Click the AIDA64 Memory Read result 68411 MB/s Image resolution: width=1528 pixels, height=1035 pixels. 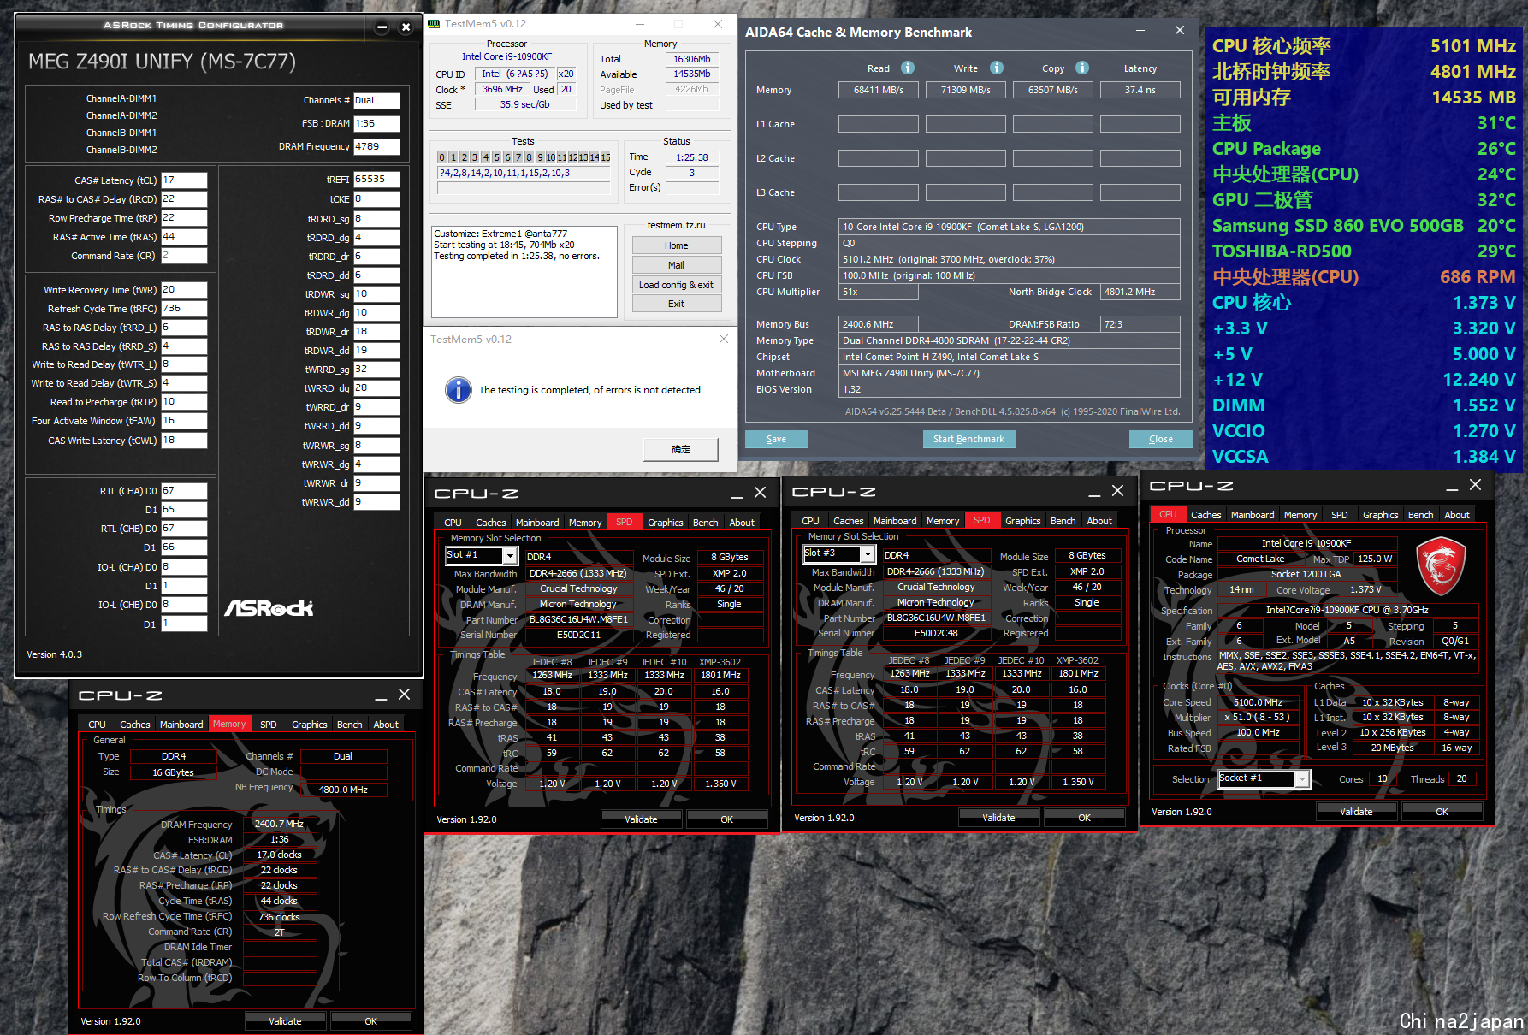tap(878, 90)
